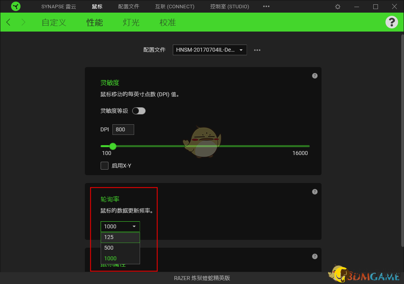Open Synapse settings via the gear icon
The height and width of the screenshot is (284, 404).
pos(337,6)
